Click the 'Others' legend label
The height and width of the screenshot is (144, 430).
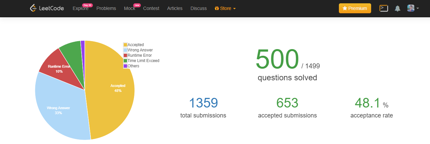(133, 66)
